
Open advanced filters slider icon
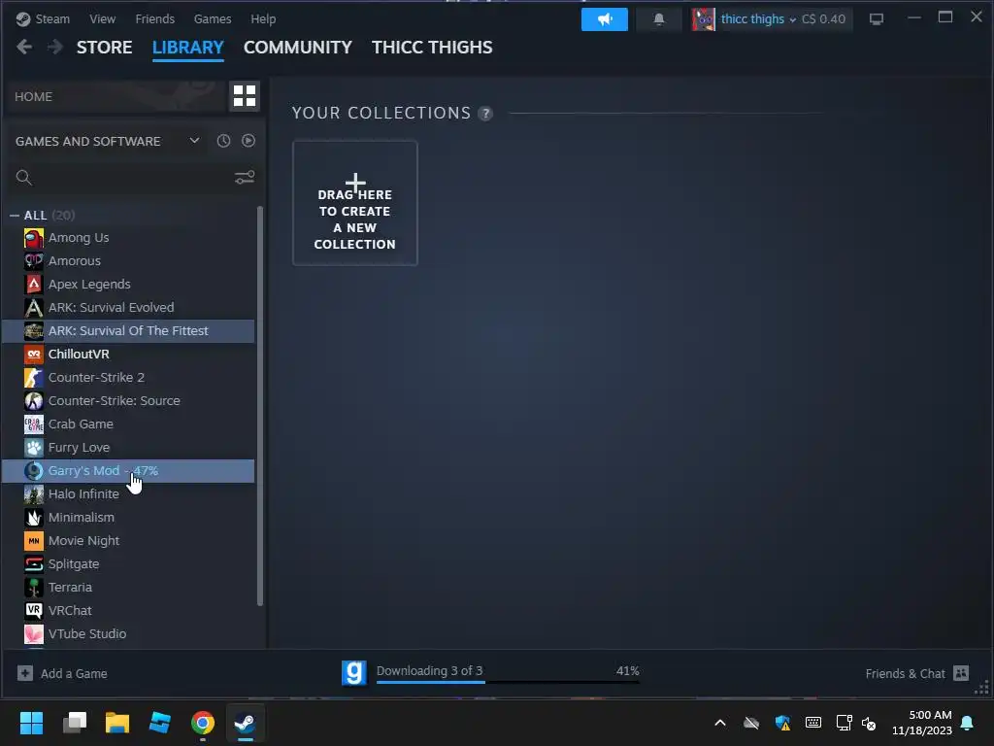(x=245, y=178)
